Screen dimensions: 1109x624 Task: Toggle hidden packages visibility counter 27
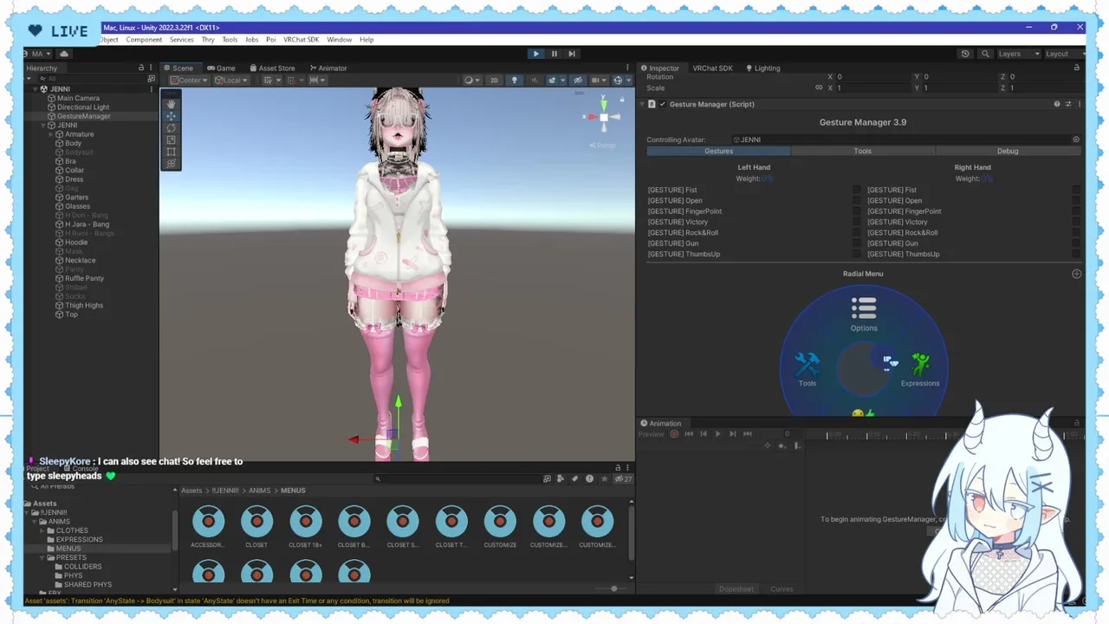(623, 478)
